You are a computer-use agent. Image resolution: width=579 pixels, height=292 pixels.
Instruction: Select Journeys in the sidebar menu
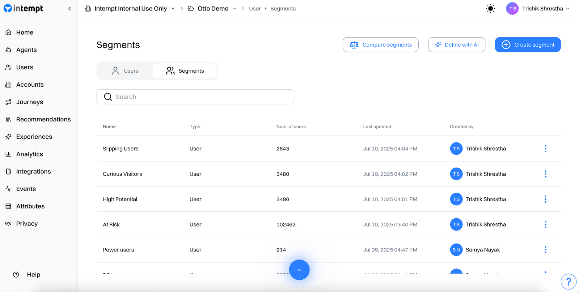[30, 102]
